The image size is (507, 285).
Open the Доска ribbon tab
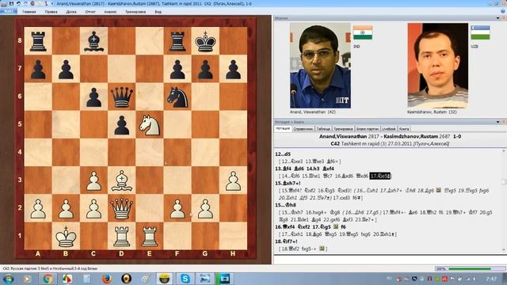[x=71, y=12]
